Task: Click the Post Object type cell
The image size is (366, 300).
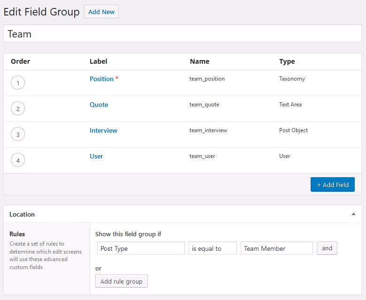Action: (293, 130)
